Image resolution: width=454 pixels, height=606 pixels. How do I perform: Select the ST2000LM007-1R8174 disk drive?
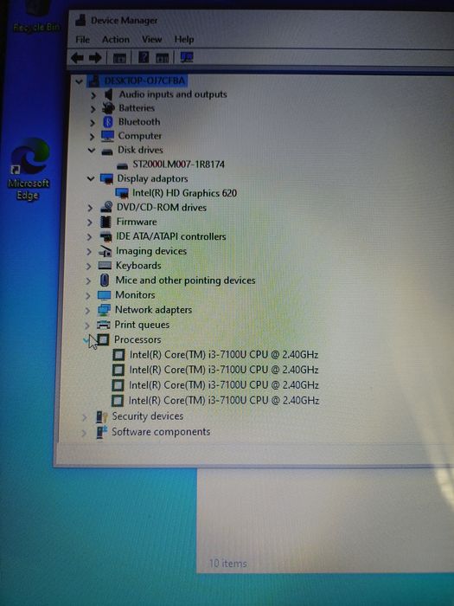179,164
